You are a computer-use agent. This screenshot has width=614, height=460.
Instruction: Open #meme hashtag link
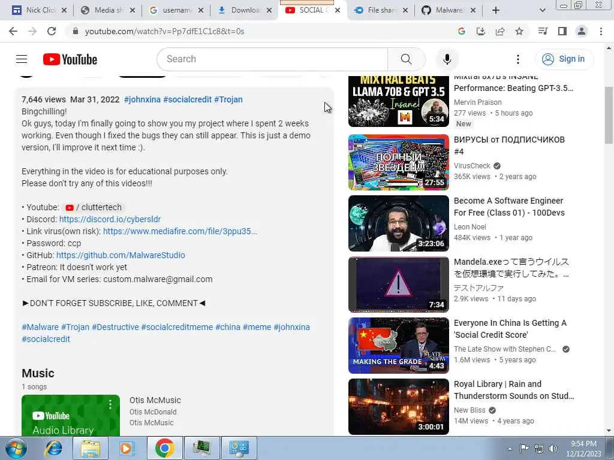pos(257,327)
